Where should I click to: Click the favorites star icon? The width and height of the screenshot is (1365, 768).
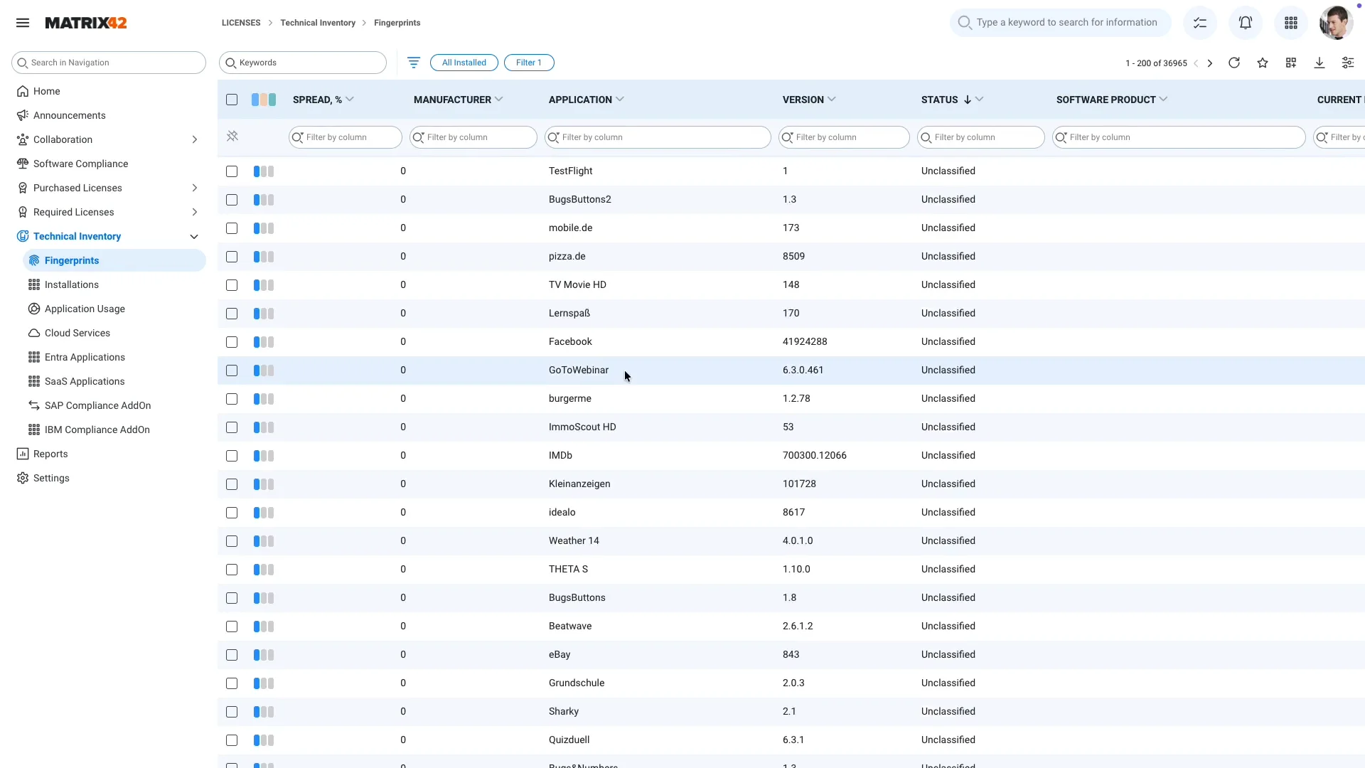(x=1263, y=63)
